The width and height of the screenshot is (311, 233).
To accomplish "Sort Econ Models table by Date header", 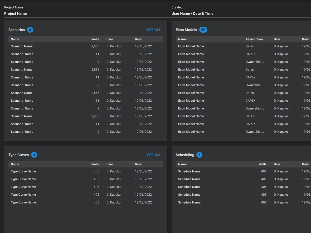I will tap(305, 39).
